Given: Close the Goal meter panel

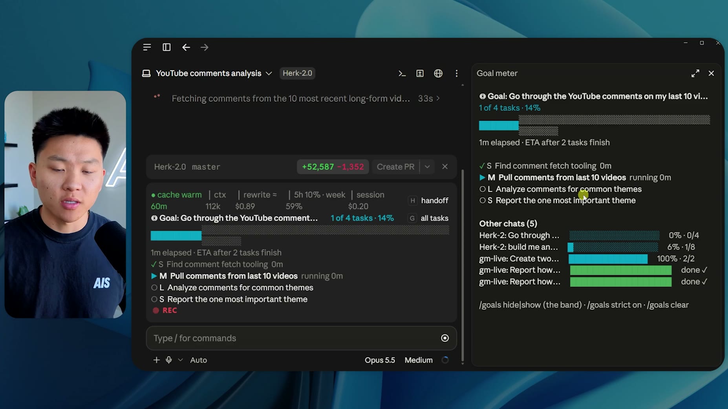Looking at the screenshot, I should coord(711,73).
